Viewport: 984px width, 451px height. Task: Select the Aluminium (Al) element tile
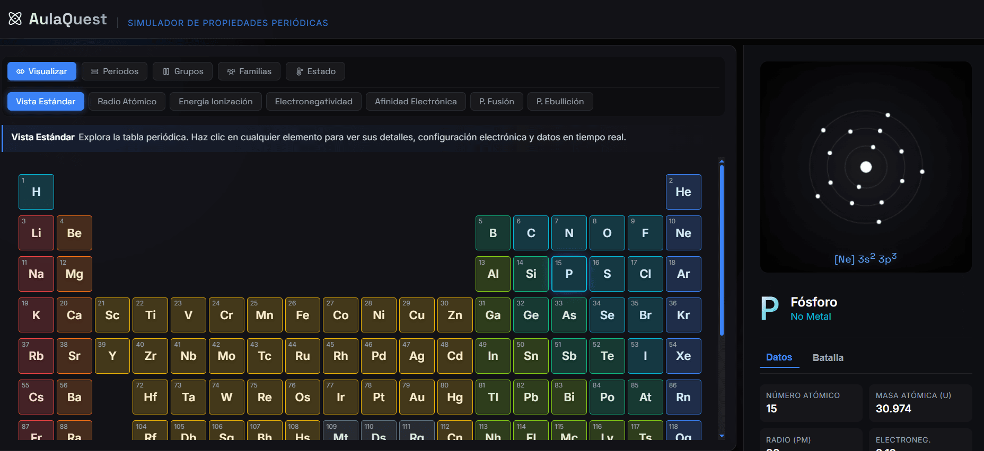(x=493, y=274)
